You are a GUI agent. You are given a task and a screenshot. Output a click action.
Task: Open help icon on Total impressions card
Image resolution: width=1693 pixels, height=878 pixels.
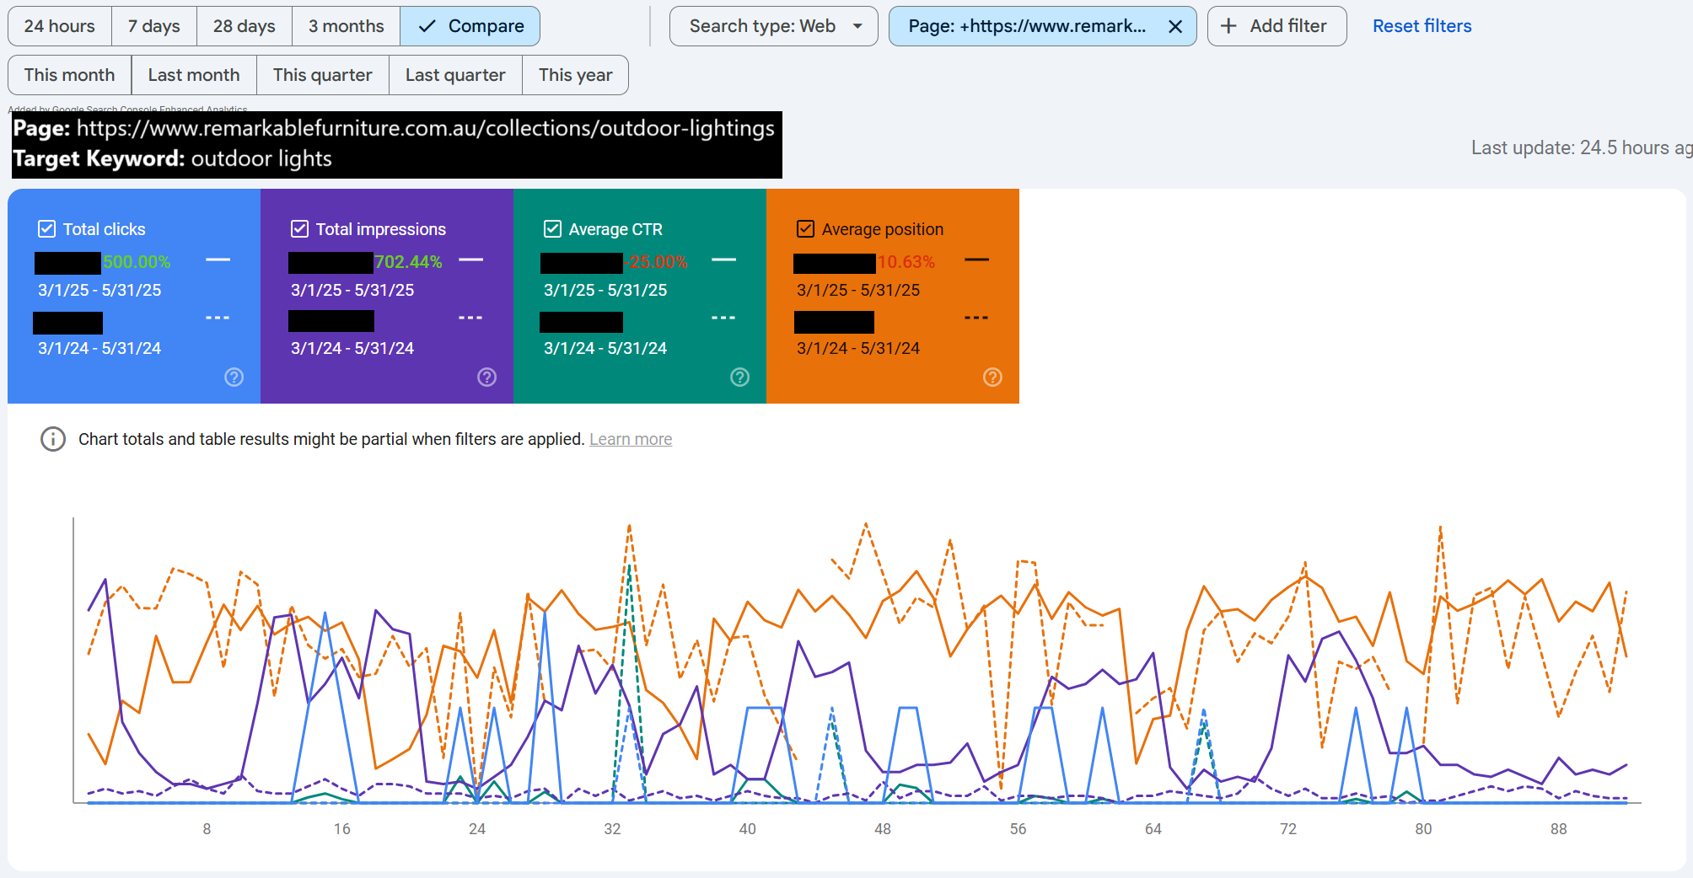click(x=487, y=377)
